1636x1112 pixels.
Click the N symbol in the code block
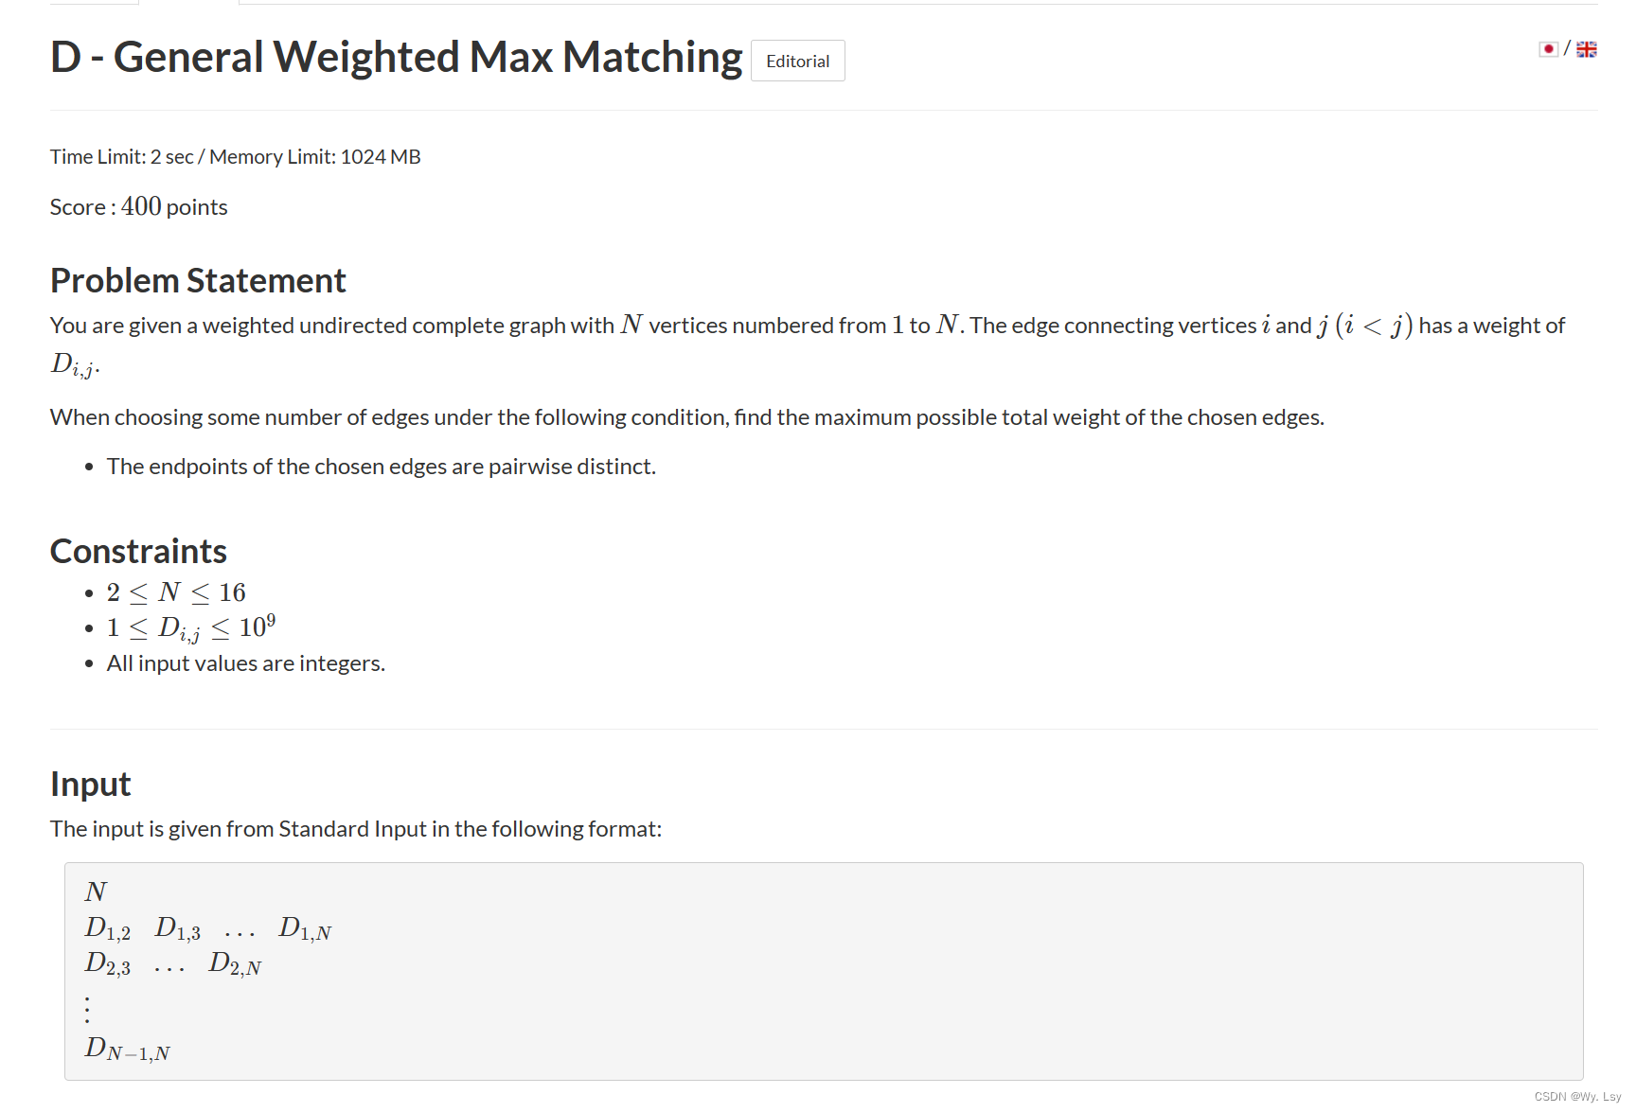pyautogui.click(x=95, y=891)
